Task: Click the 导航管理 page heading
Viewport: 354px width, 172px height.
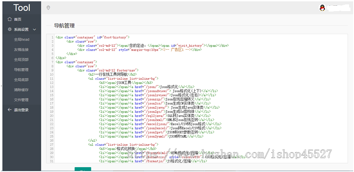Action: [x=64, y=26]
